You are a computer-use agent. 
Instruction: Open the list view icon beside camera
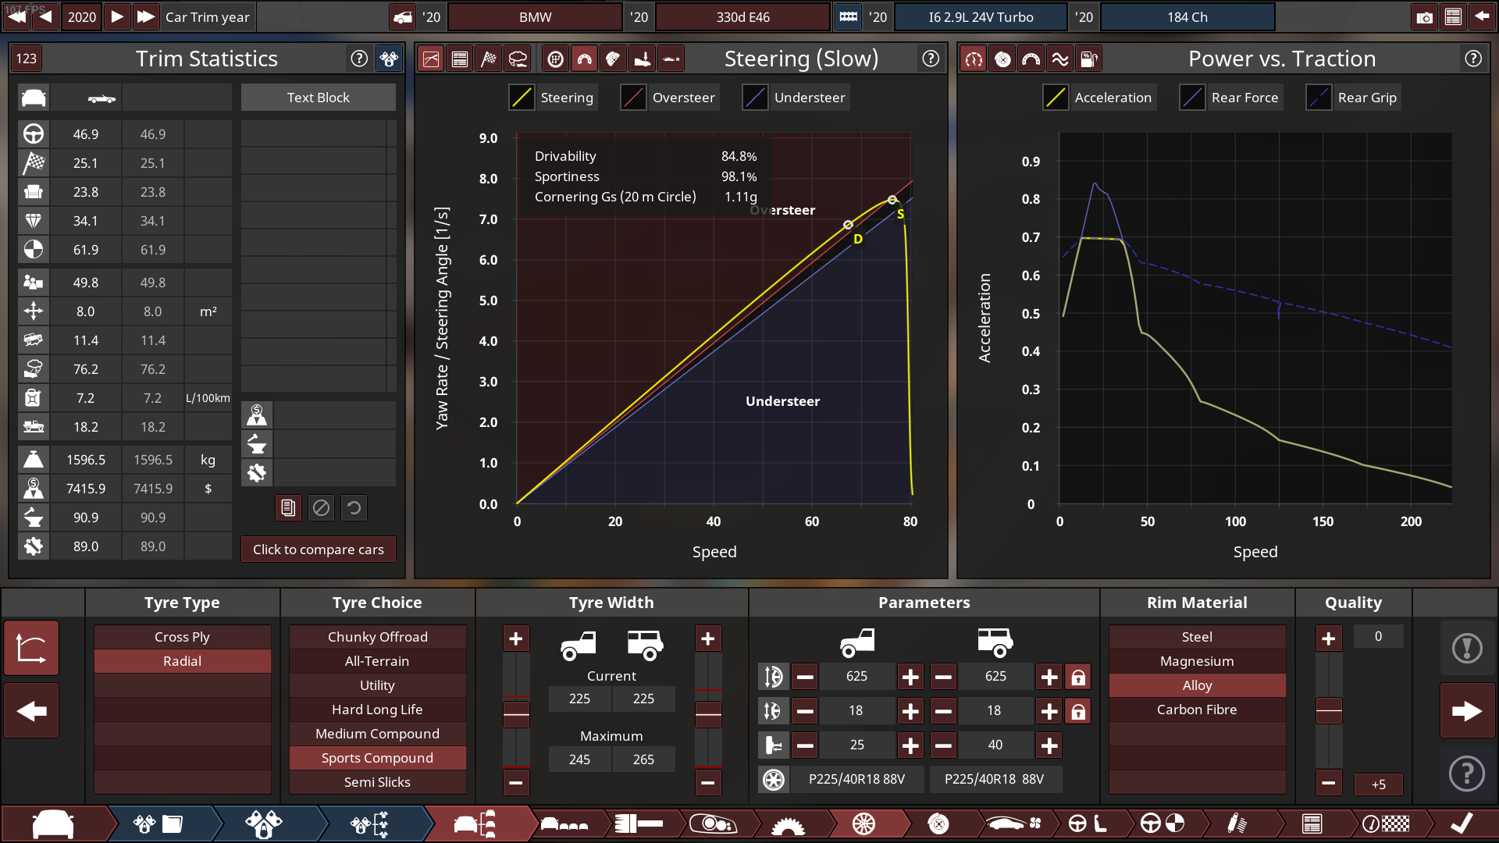pos(1453,16)
